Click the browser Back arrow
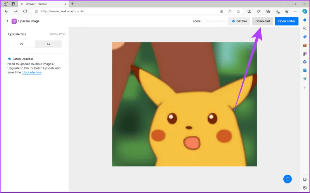310x193 pixels. tap(6, 11)
